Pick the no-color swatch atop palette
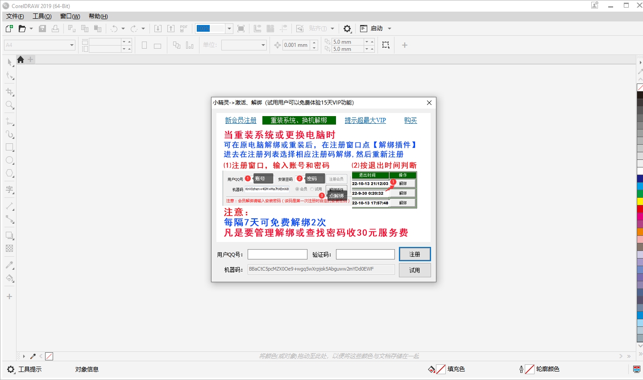This screenshot has width=643, height=380. (x=640, y=88)
